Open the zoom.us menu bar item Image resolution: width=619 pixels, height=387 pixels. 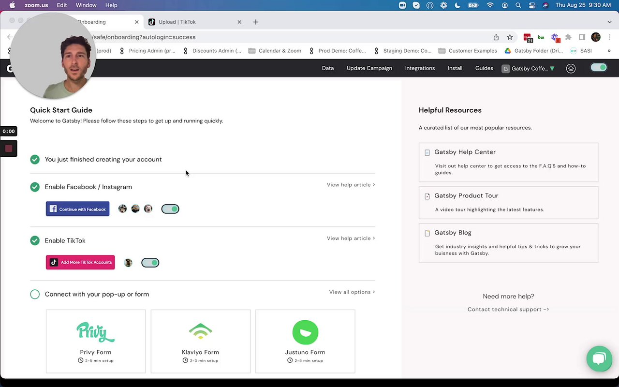[x=36, y=5]
